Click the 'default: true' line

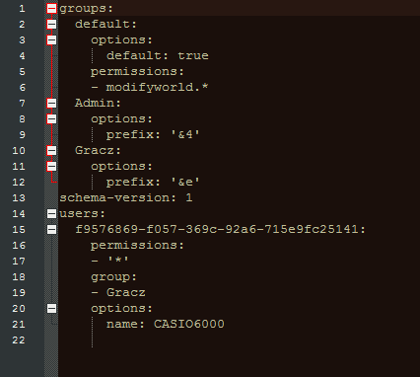[158, 55]
